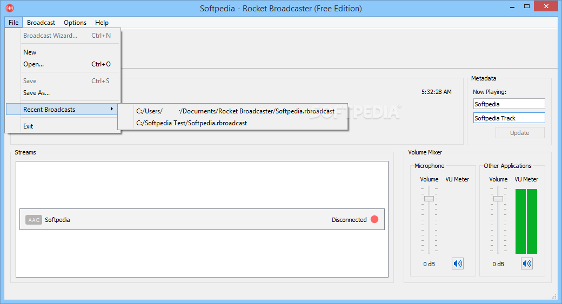The image size is (562, 304).
Task: Open the File menu
Action: (14, 23)
